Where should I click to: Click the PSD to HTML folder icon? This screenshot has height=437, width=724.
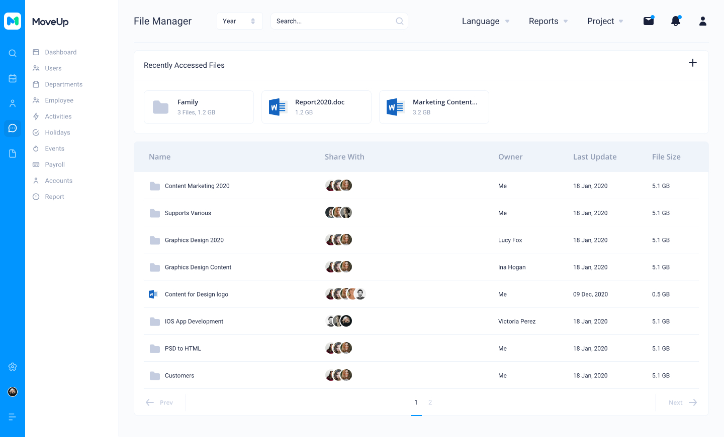tap(155, 349)
